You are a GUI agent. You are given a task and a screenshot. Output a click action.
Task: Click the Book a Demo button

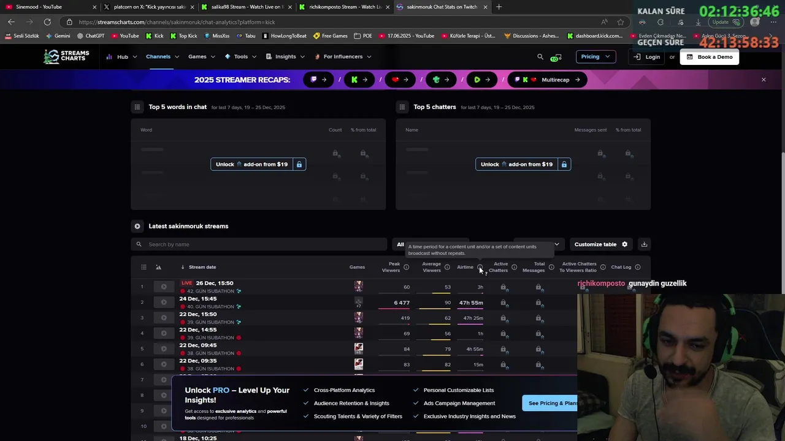pyautogui.click(x=709, y=57)
